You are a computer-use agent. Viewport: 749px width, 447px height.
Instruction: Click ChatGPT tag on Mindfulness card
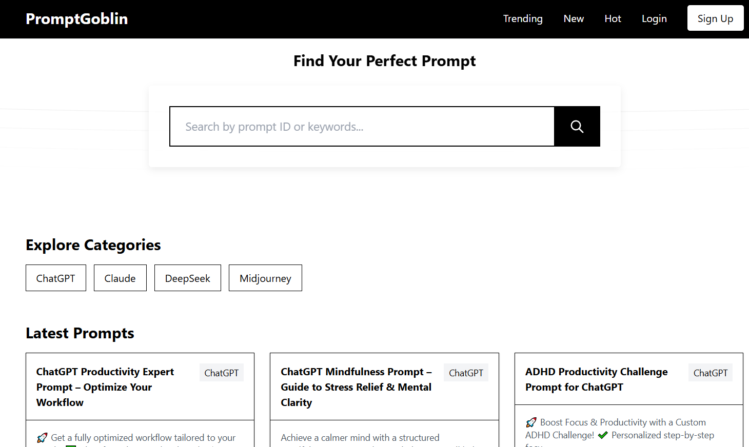[x=466, y=373]
